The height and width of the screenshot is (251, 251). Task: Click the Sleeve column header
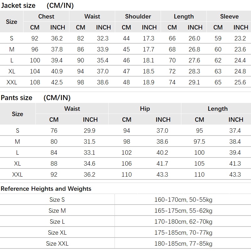coord(229,17)
